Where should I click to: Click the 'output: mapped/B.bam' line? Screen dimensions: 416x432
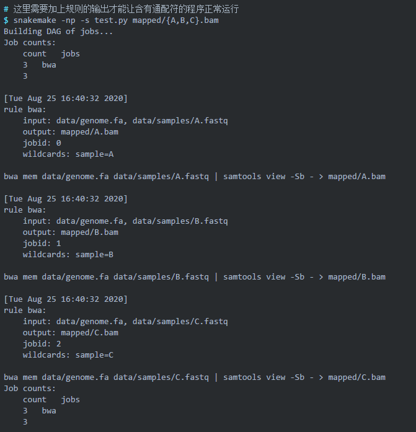click(x=71, y=232)
